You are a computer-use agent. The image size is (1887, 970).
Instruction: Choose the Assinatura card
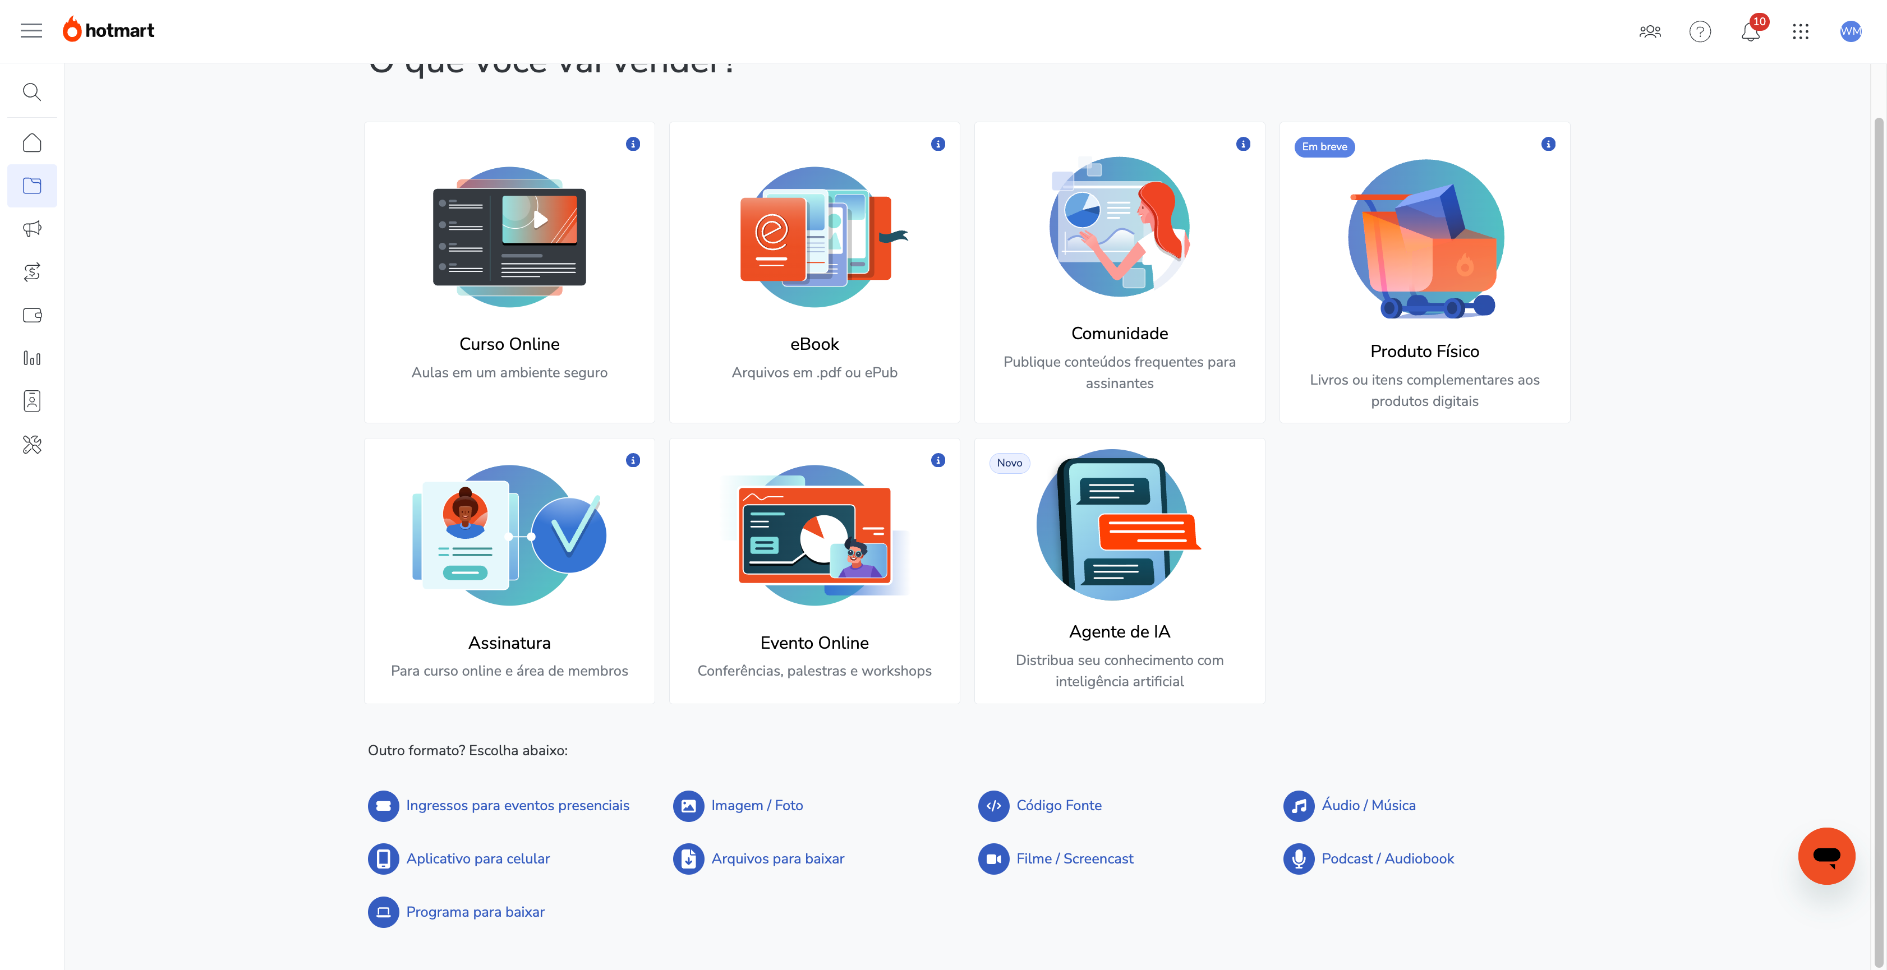pos(509,571)
